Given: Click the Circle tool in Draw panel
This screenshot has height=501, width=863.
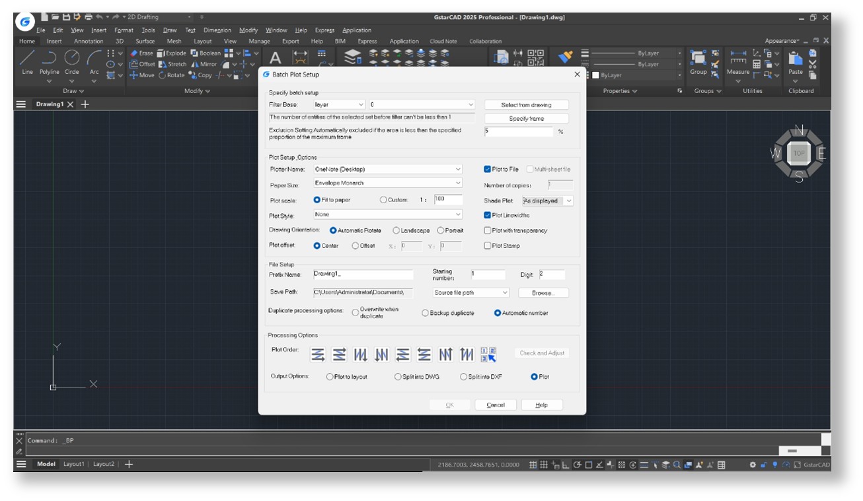Looking at the screenshot, I should coord(71,58).
